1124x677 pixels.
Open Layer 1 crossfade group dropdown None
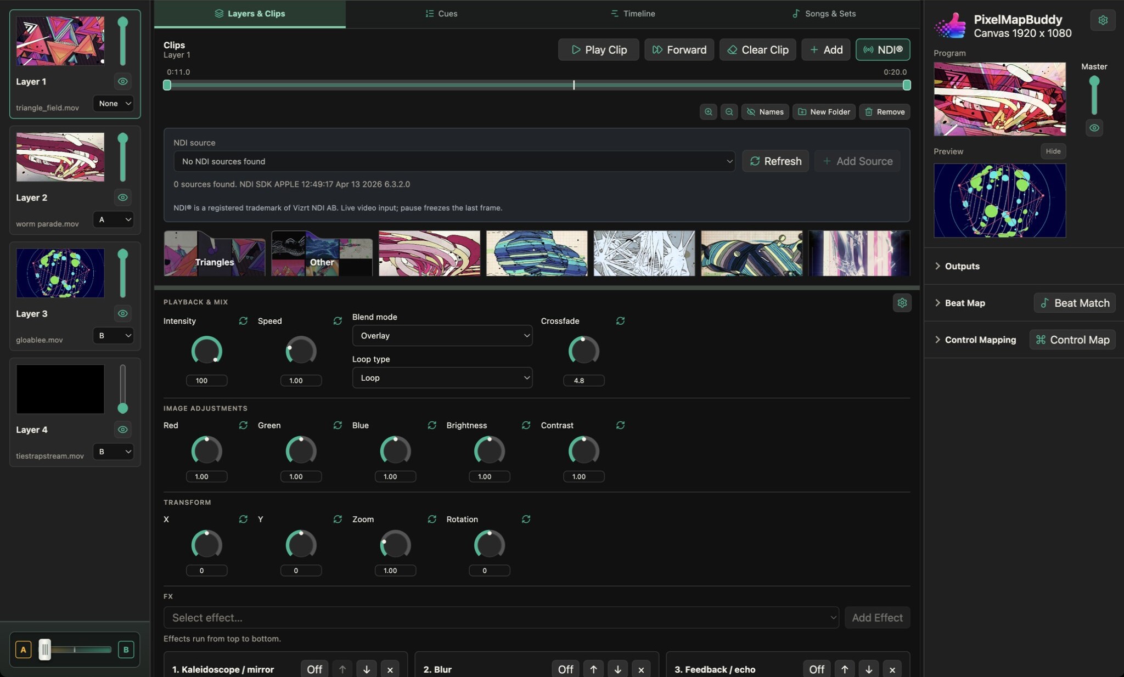point(114,104)
